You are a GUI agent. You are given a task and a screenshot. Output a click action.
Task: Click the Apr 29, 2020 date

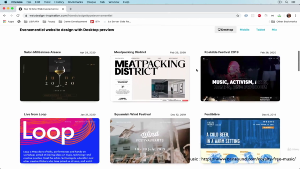pos(88,53)
